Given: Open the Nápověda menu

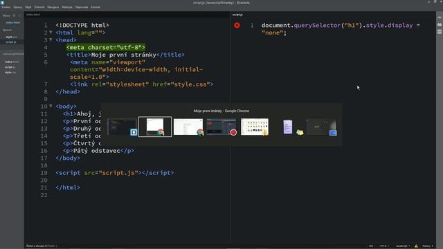Looking at the screenshot, I should pos(82,7).
